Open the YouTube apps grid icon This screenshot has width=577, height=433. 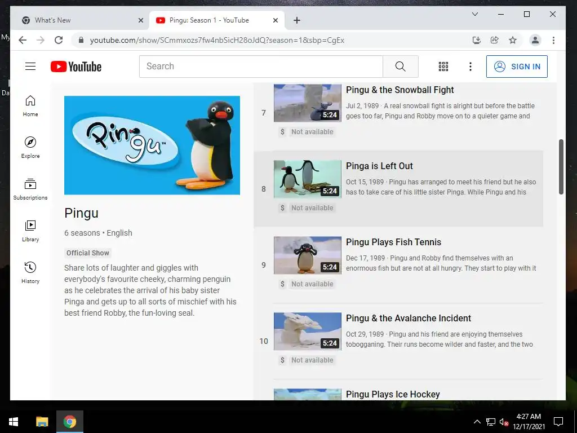(x=443, y=67)
